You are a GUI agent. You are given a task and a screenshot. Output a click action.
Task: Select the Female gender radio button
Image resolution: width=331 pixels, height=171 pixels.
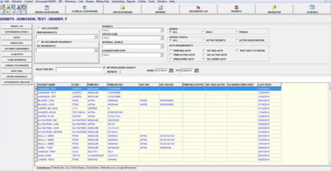pyautogui.click(x=237, y=32)
